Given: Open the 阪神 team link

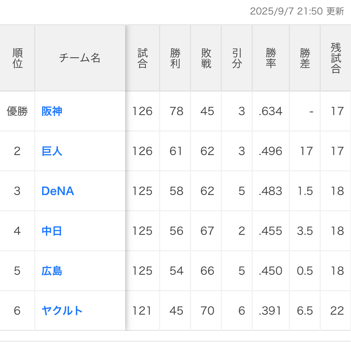Looking at the screenshot, I should click(52, 111).
